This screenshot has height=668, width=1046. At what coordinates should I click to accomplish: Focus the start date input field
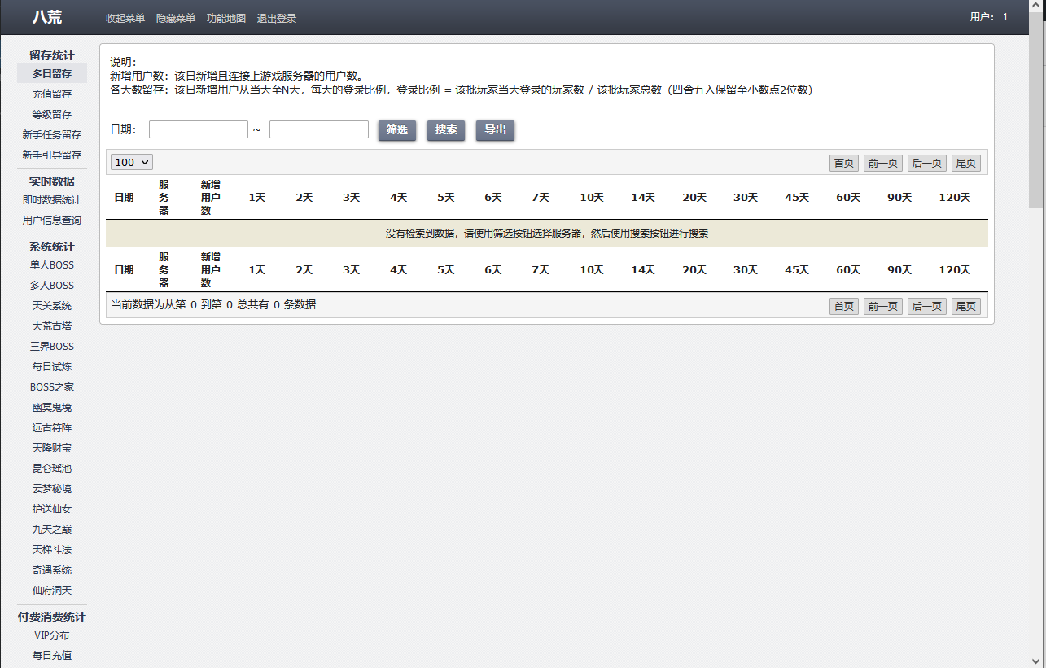click(199, 129)
